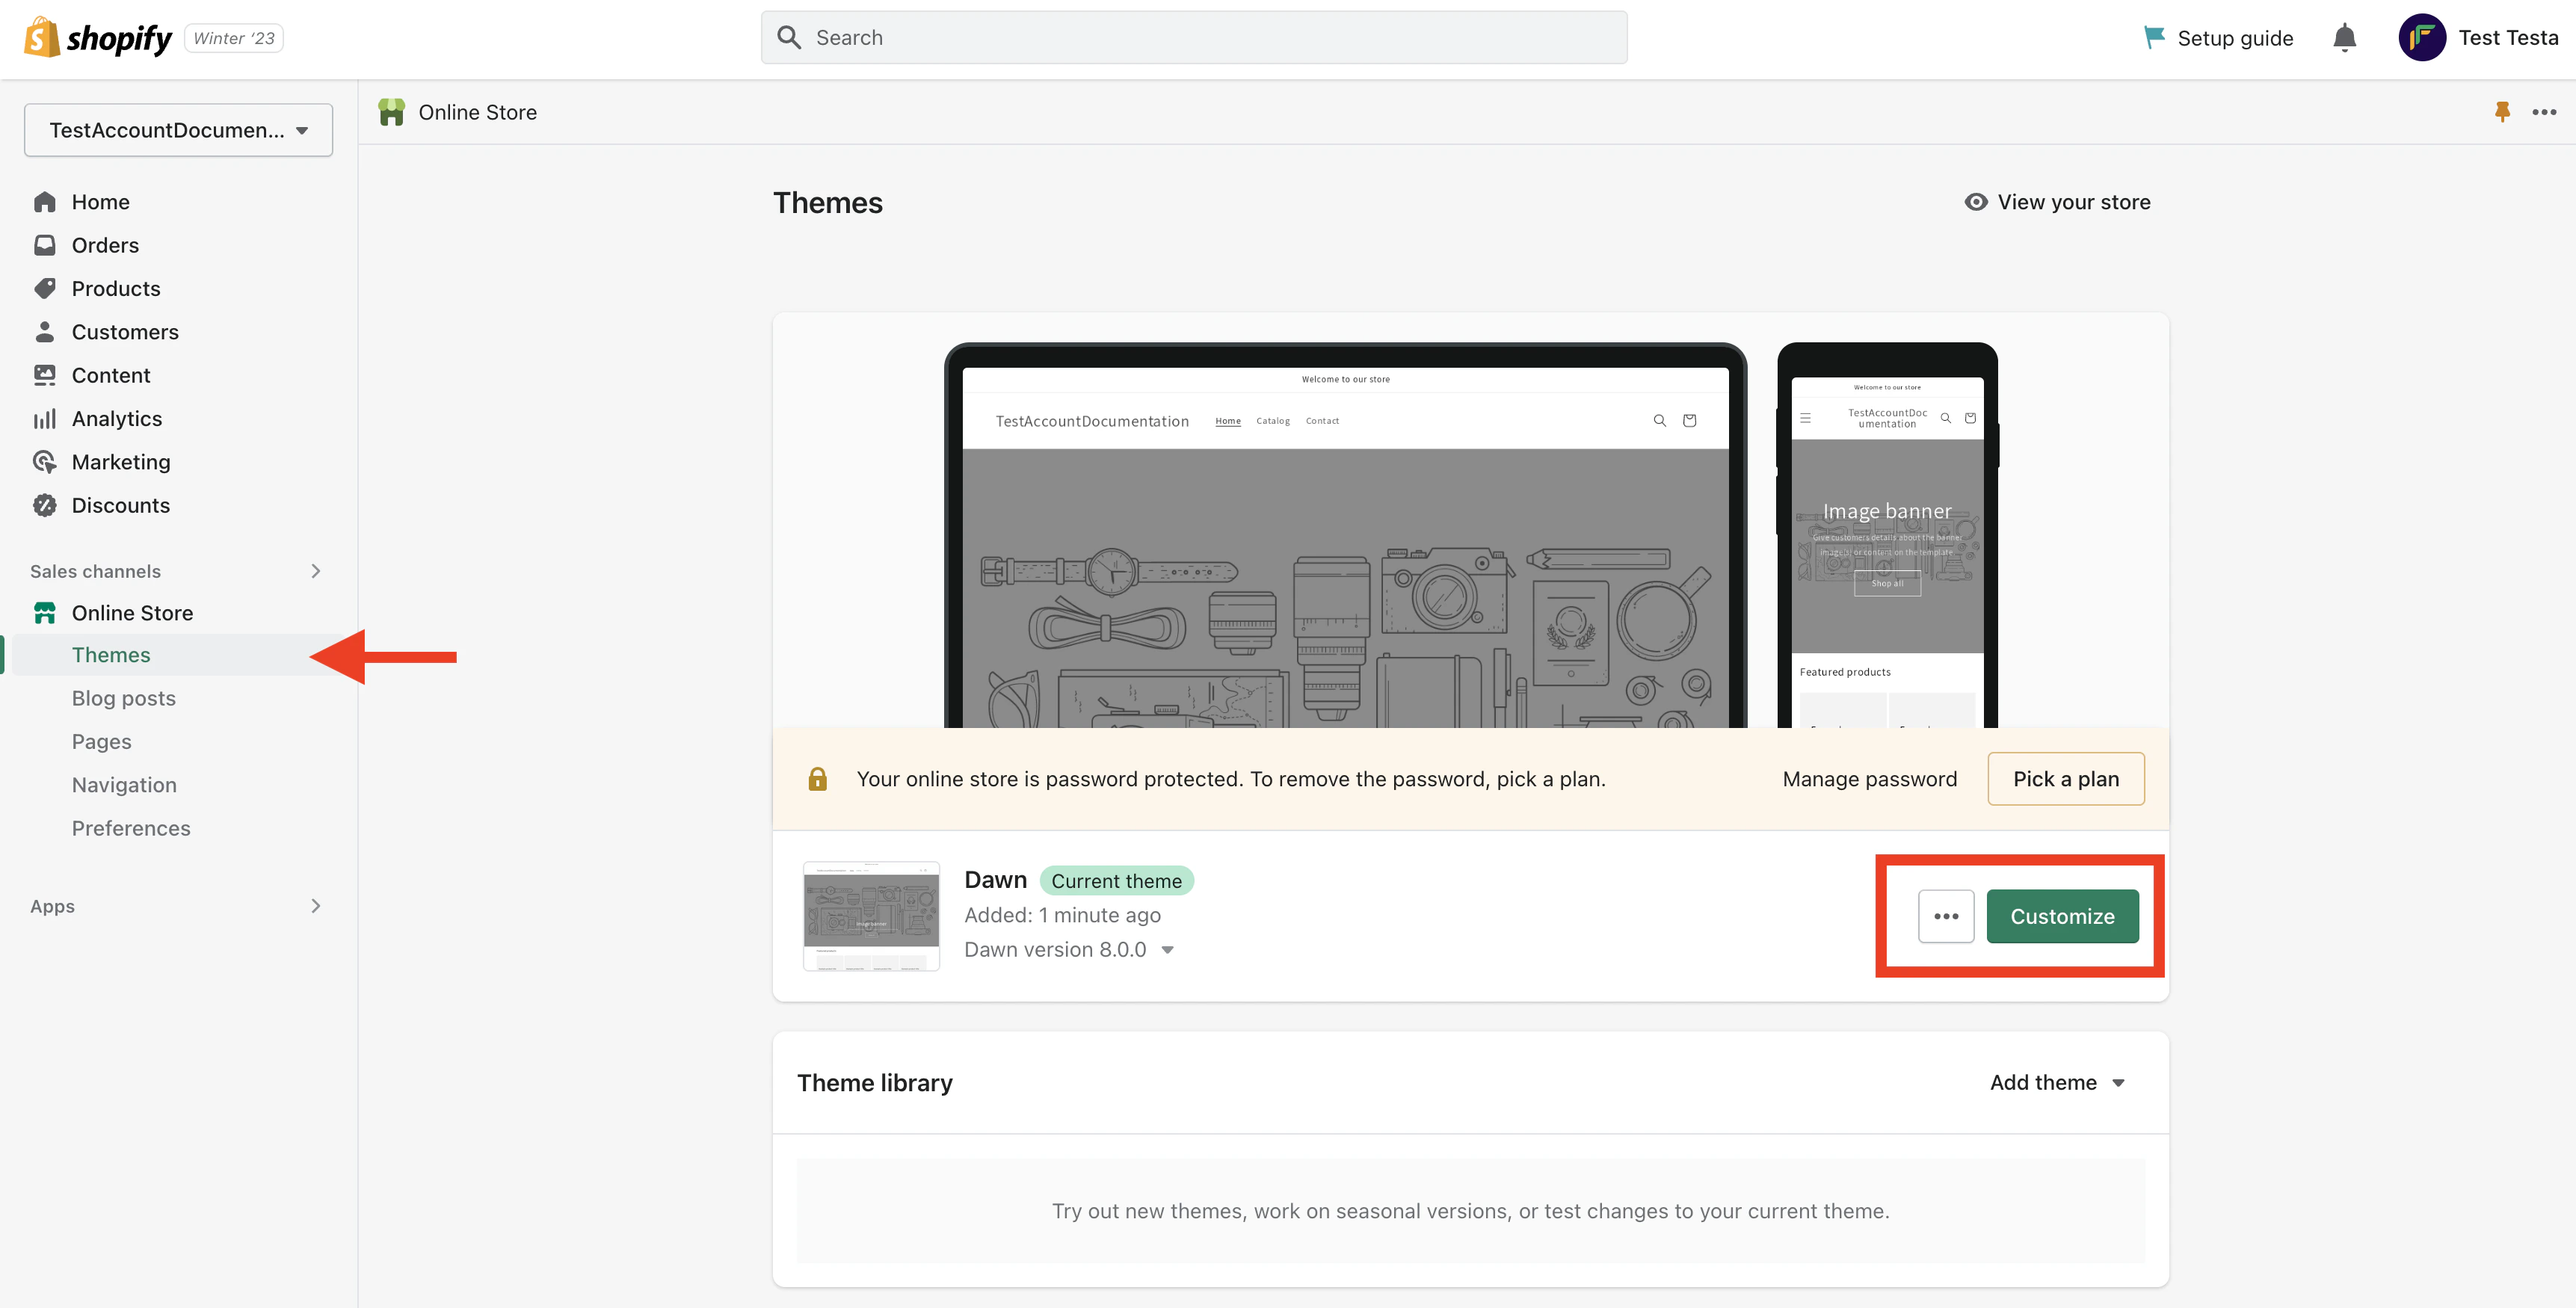
Task: Click the Setup guide flag icon
Action: tap(2154, 38)
